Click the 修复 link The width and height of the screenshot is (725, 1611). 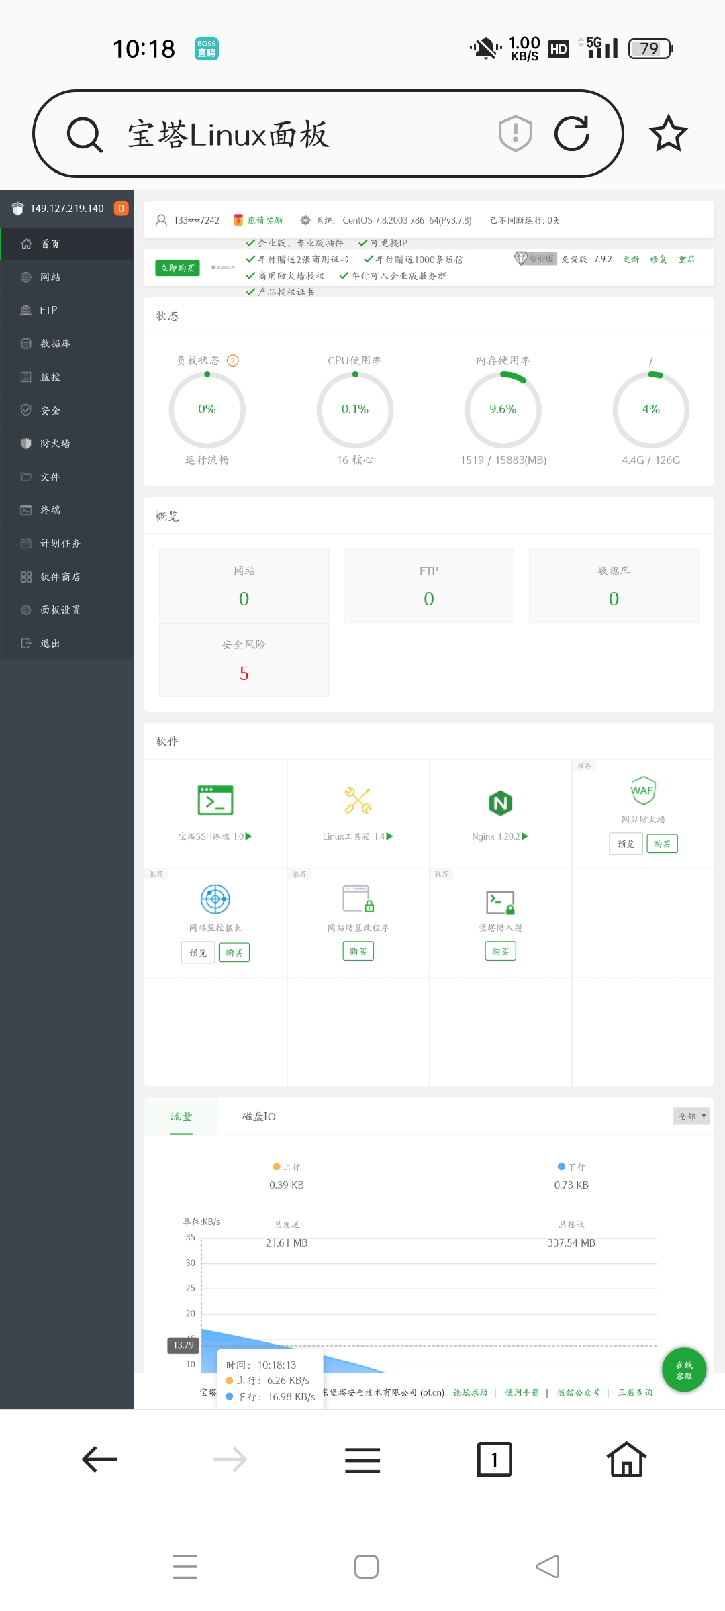[659, 259]
